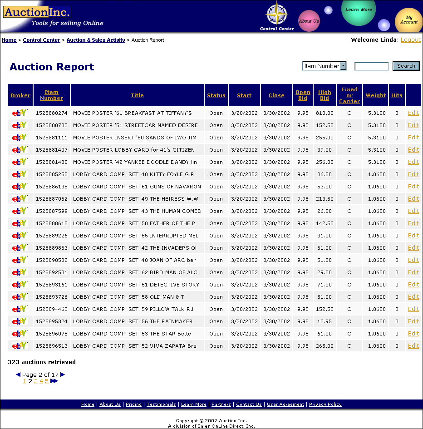
Task: Click the Search button
Action: coord(406,66)
